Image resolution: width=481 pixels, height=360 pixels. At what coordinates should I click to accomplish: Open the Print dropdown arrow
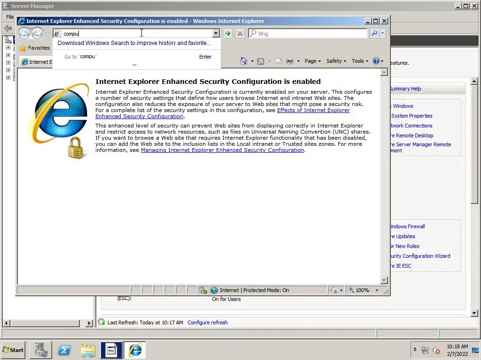pyautogui.click(x=298, y=61)
